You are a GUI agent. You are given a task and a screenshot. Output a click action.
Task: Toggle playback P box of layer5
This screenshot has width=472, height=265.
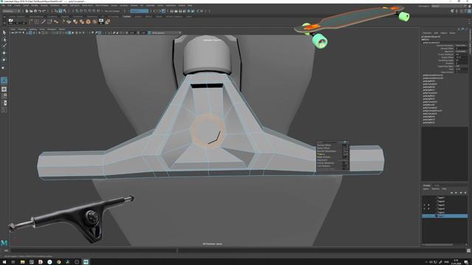pos(428,205)
